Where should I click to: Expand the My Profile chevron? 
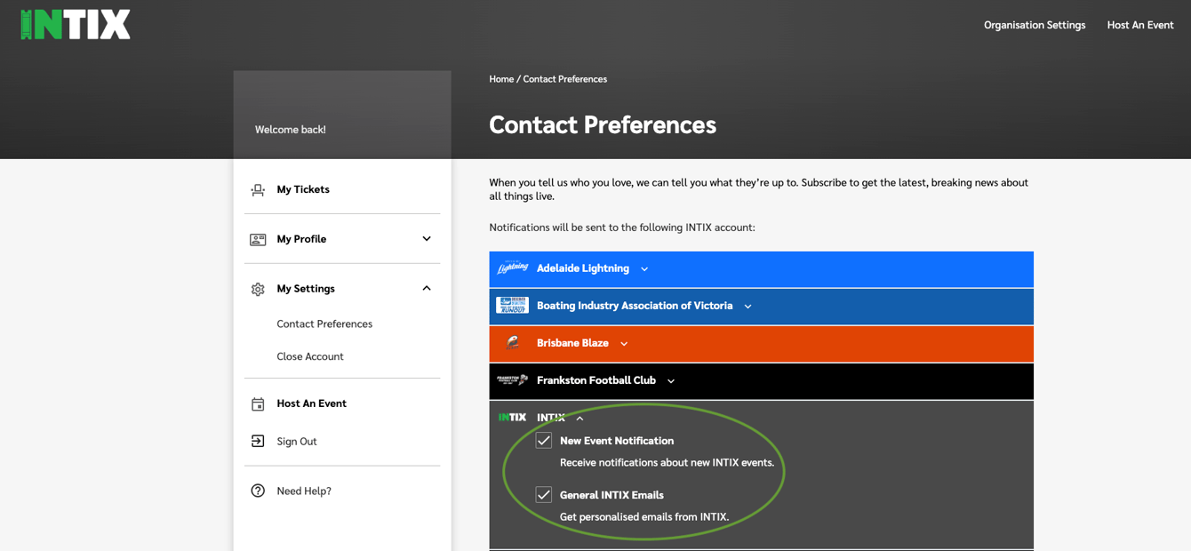pos(427,239)
